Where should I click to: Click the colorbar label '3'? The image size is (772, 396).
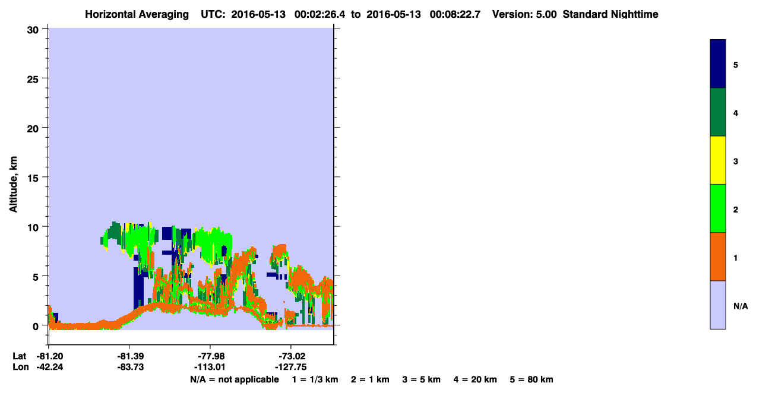pos(736,161)
